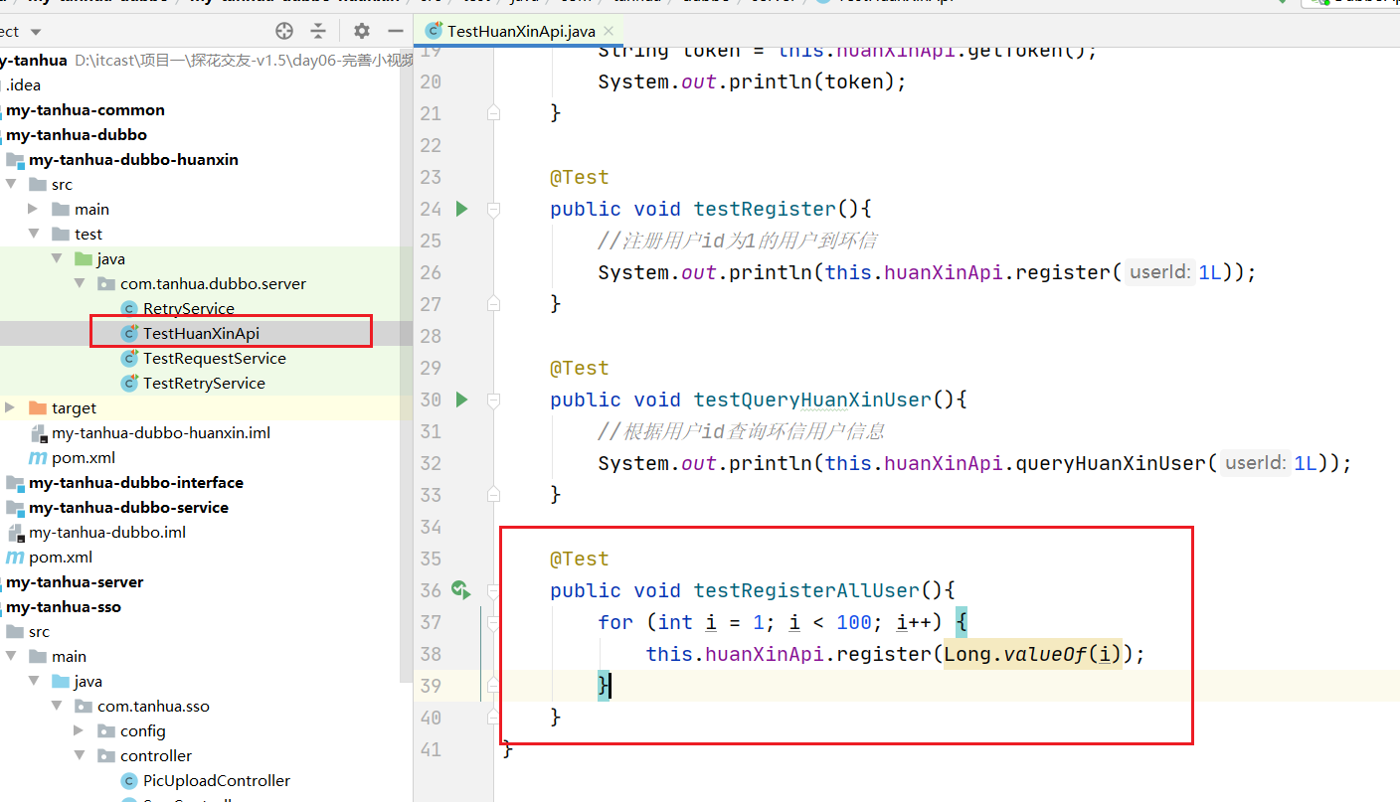Select my-tanhua-common module
The height and width of the screenshot is (802, 1400).
(86, 109)
